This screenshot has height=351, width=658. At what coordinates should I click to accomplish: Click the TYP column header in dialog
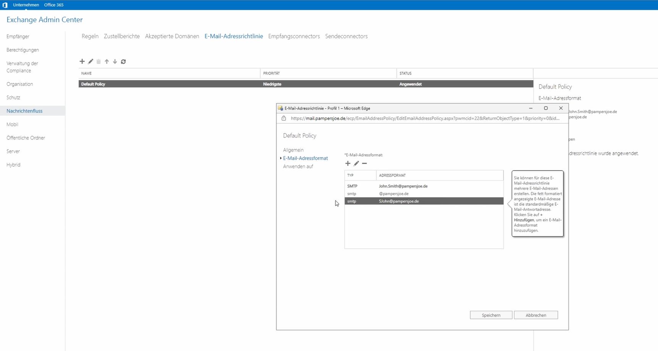point(361,175)
